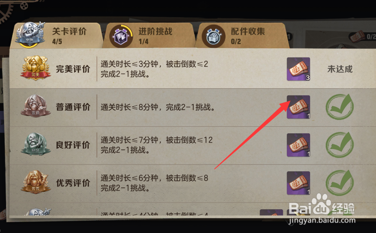This screenshot has width=376, height=233.
Task: Select the 配件收集 tab
Action: click(x=242, y=36)
